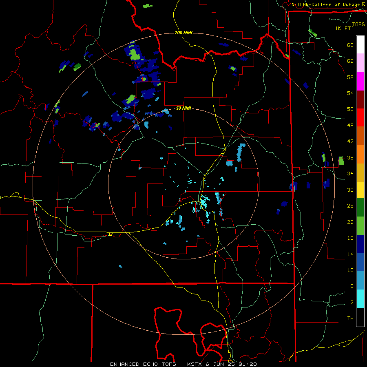Click the "66" legend value
The height and width of the screenshot is (367, 367).
pos(350,45)
